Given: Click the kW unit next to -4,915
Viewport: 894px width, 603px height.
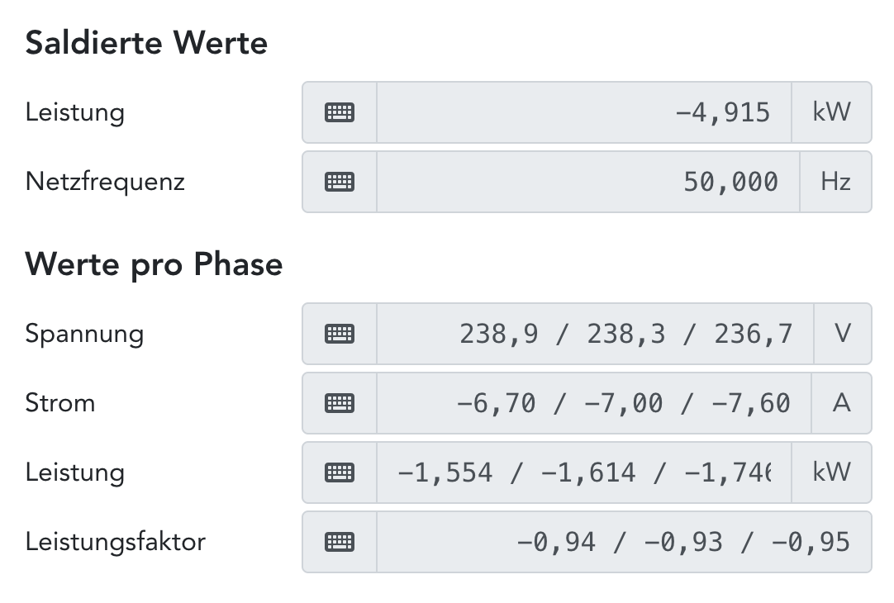Looking at the screenshot, I should 831,112.
